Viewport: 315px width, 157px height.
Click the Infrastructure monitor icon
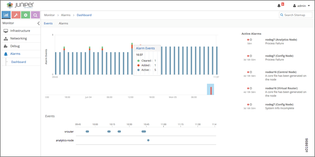[6, 31]
